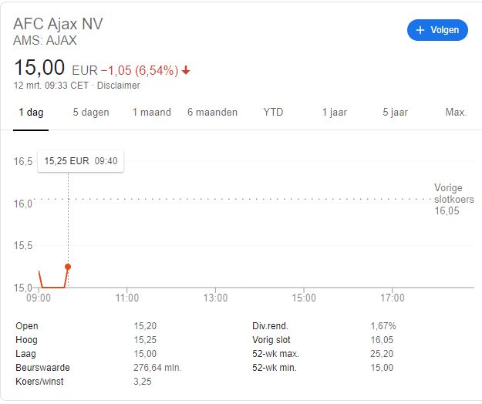Switch to the 1 jaar tab
This screenshot has width=482, height=404.
334,113
